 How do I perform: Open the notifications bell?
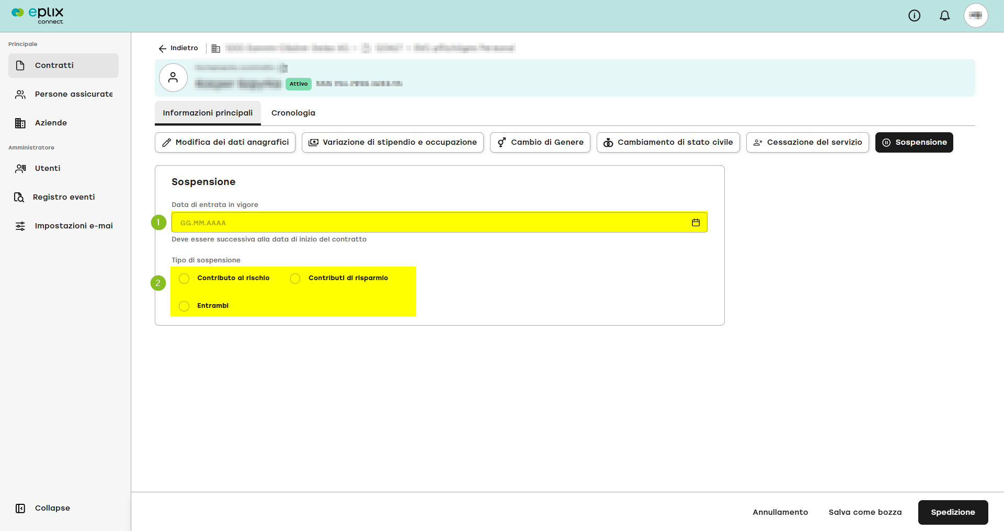(x=944, y=16)
